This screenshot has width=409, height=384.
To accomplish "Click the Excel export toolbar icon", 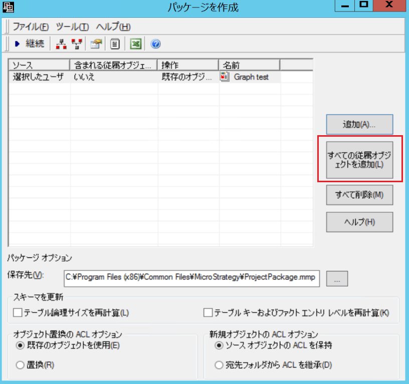I will [136, 44].
